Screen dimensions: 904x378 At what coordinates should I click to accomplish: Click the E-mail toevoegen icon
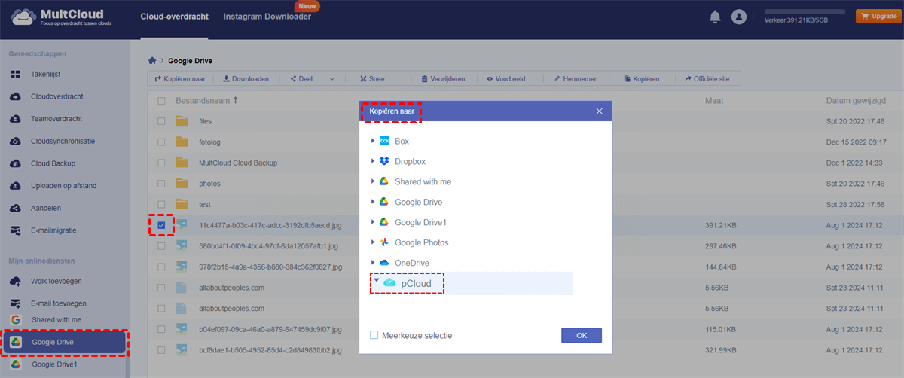point(15,303)
